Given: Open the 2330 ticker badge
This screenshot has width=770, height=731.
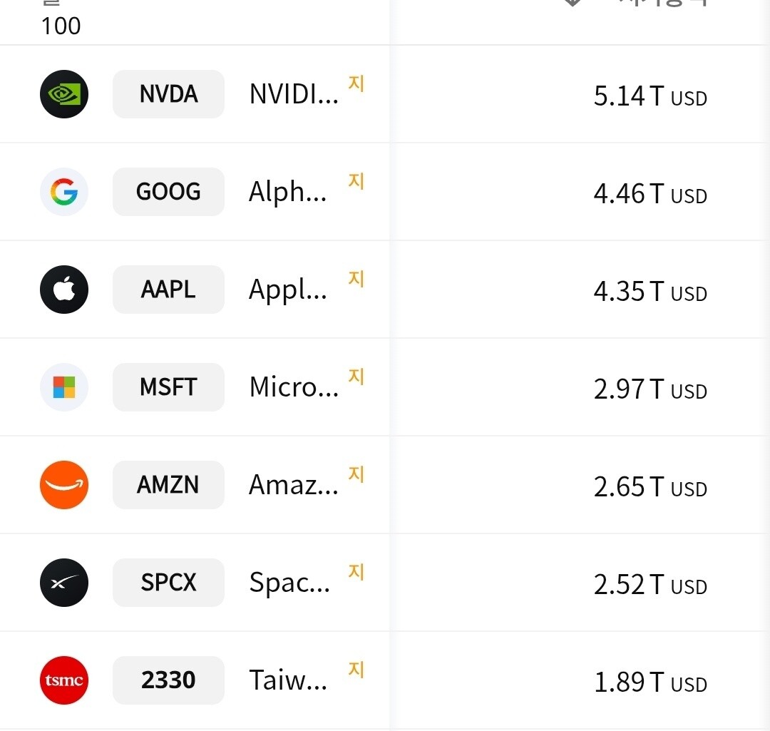Looking at the screenshot, I should (168, 680).
